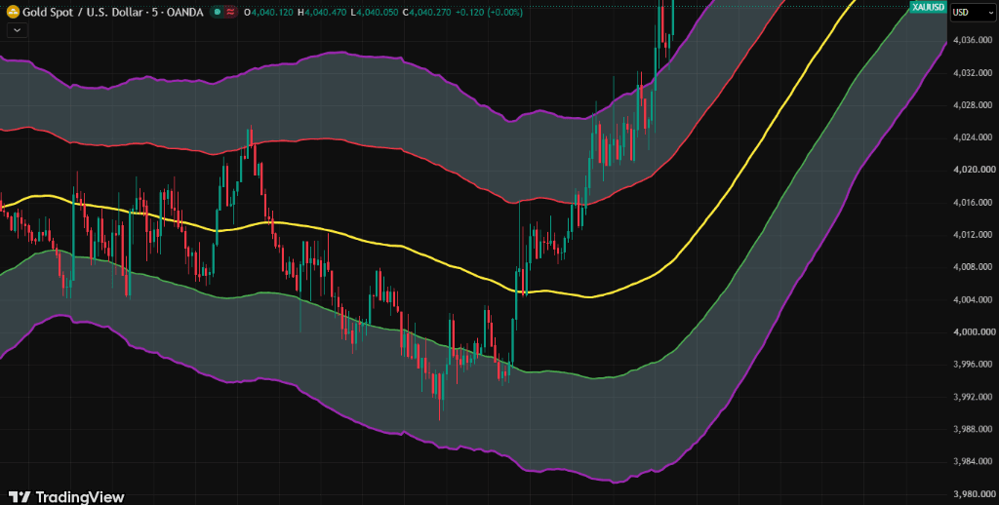
Task: Click the 4,000.000 price axis label
Action: (973, 331)
